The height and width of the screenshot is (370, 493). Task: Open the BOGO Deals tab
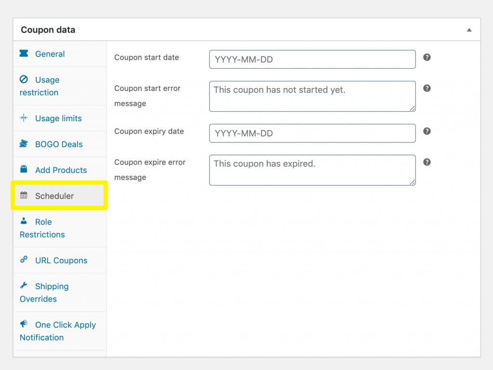click(x=60, y=144)
